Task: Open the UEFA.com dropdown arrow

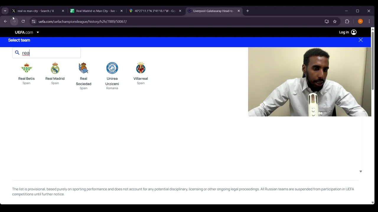Action: [38, 32]
